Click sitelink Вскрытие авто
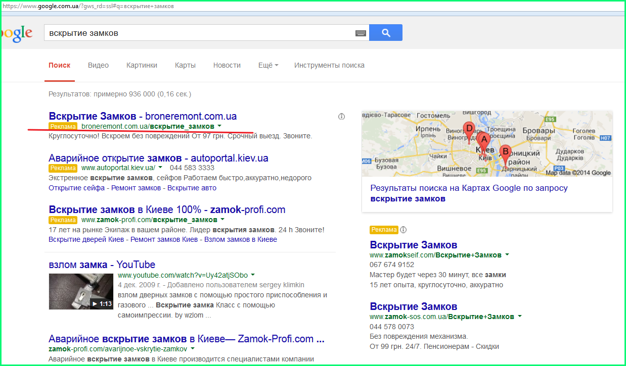The image size is (626, 366). point(192,188)
